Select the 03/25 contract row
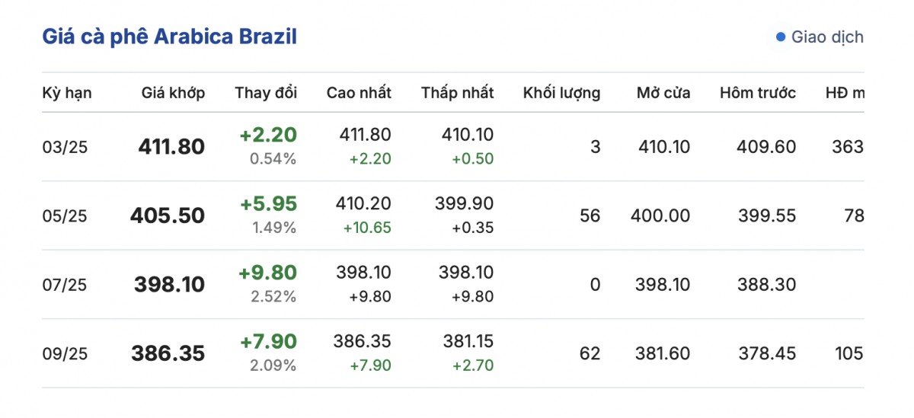 pos(65,147)
